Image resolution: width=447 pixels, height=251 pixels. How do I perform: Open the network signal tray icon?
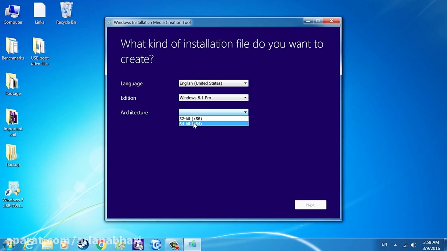coord(405,245)
